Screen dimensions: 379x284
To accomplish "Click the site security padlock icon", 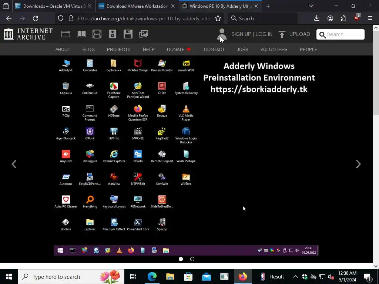I will pos(71,18).
